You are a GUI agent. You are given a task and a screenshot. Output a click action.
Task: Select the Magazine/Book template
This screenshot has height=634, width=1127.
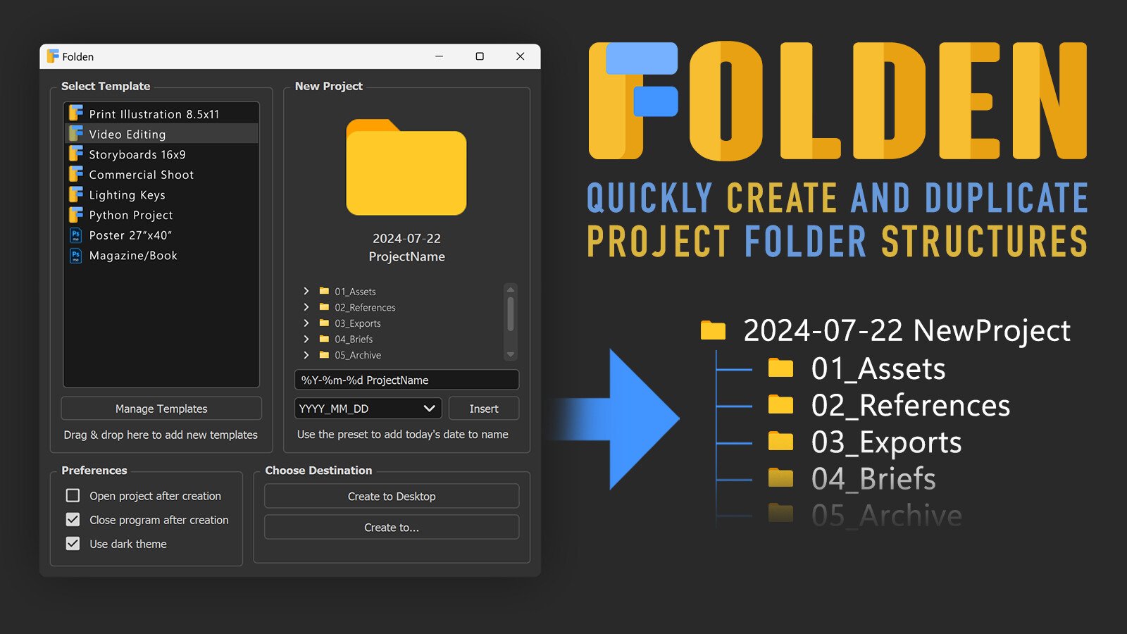point(161,256)
